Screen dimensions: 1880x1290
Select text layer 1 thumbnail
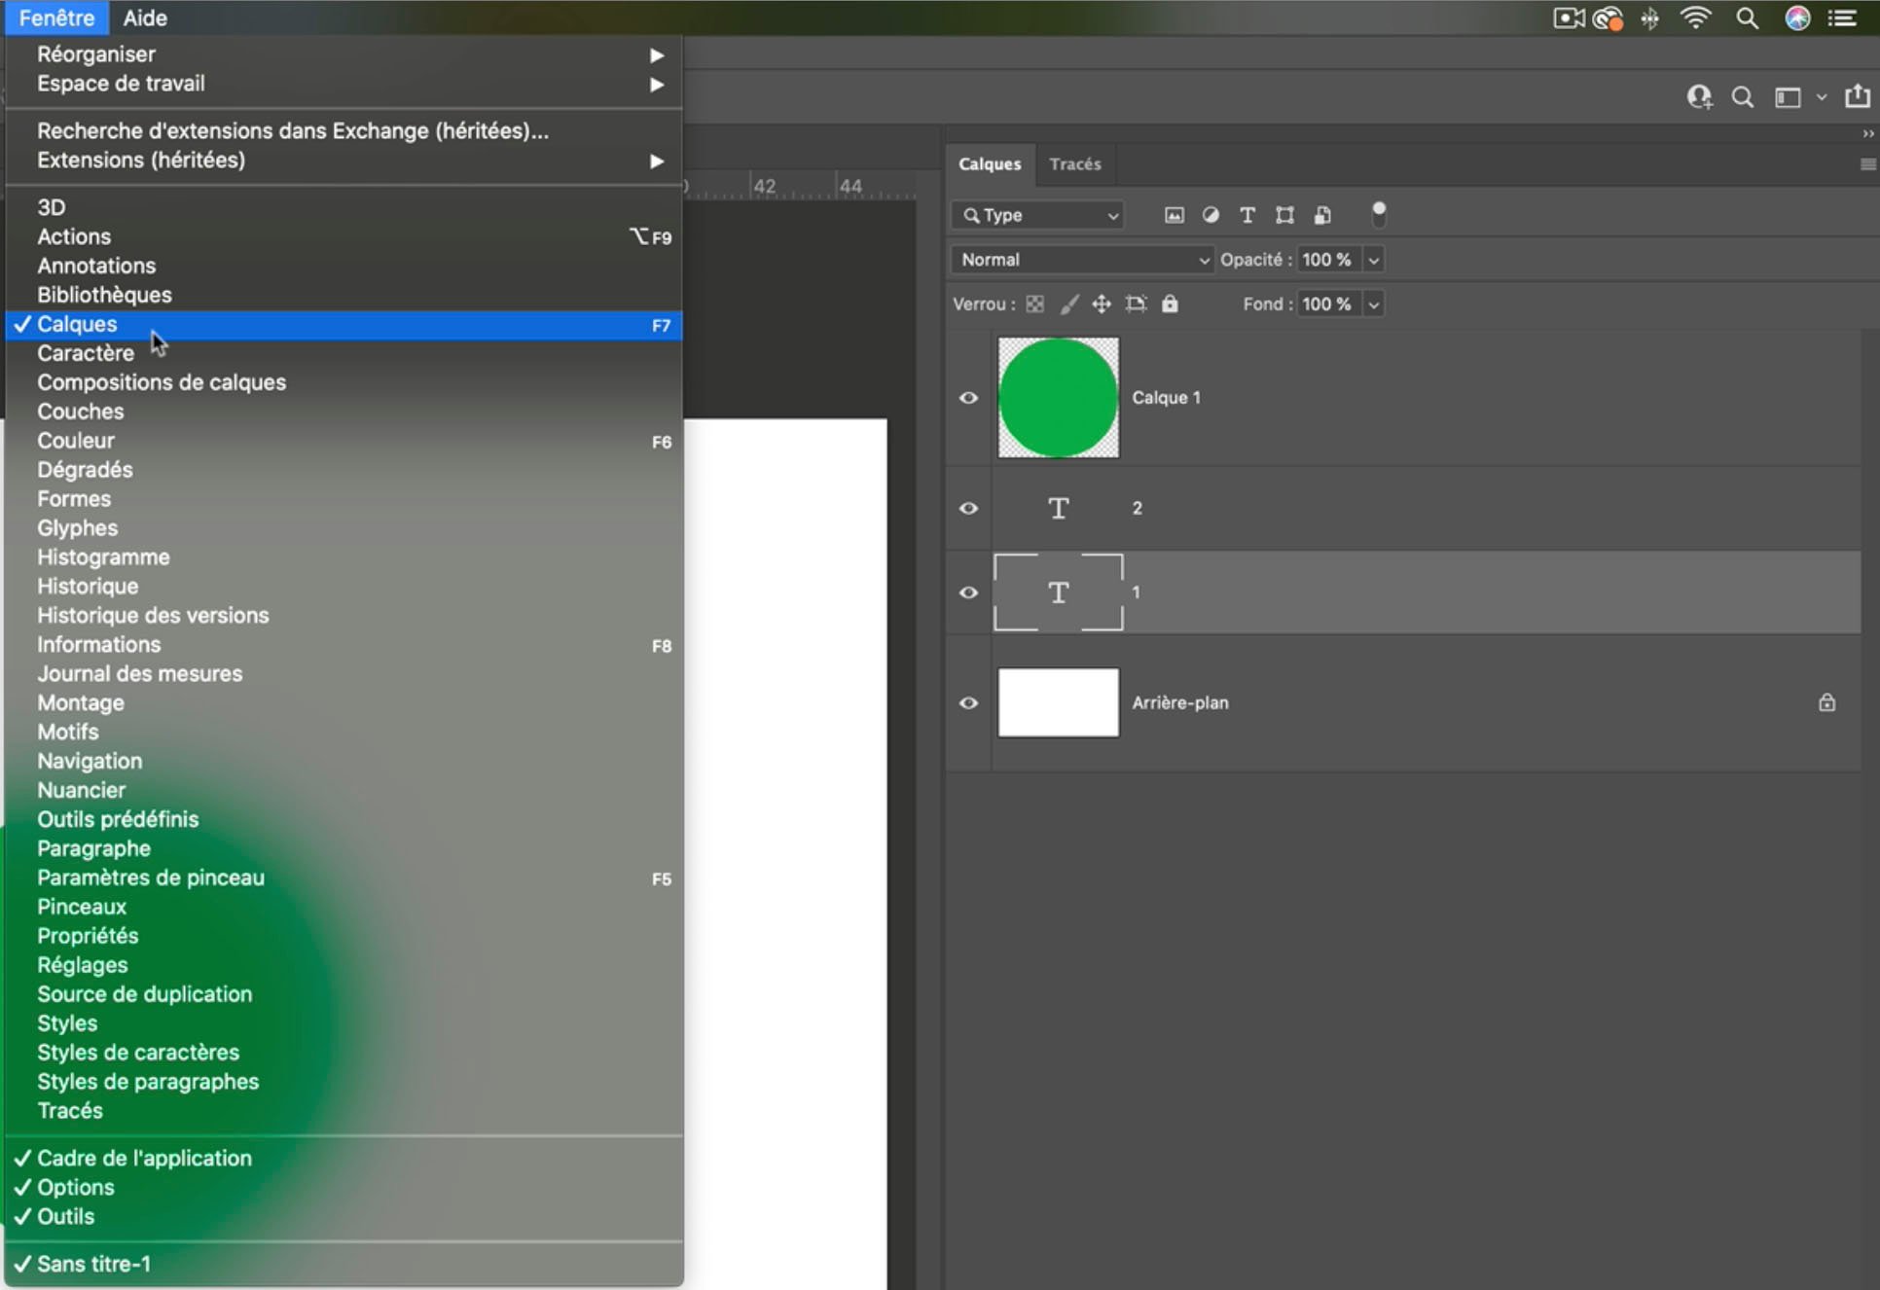1059,592
